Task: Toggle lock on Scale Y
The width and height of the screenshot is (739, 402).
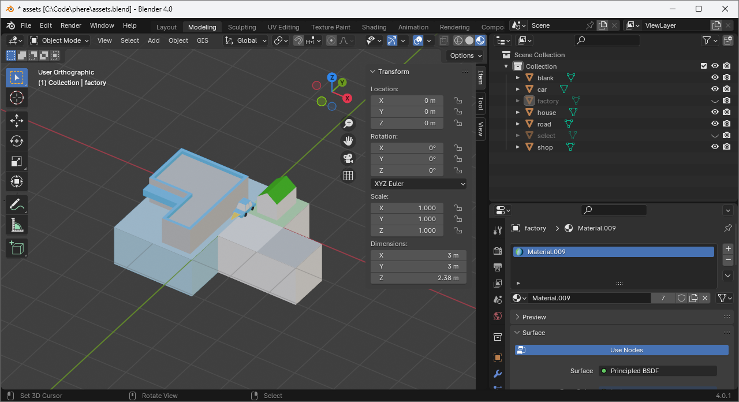Action: coord(457,219)
